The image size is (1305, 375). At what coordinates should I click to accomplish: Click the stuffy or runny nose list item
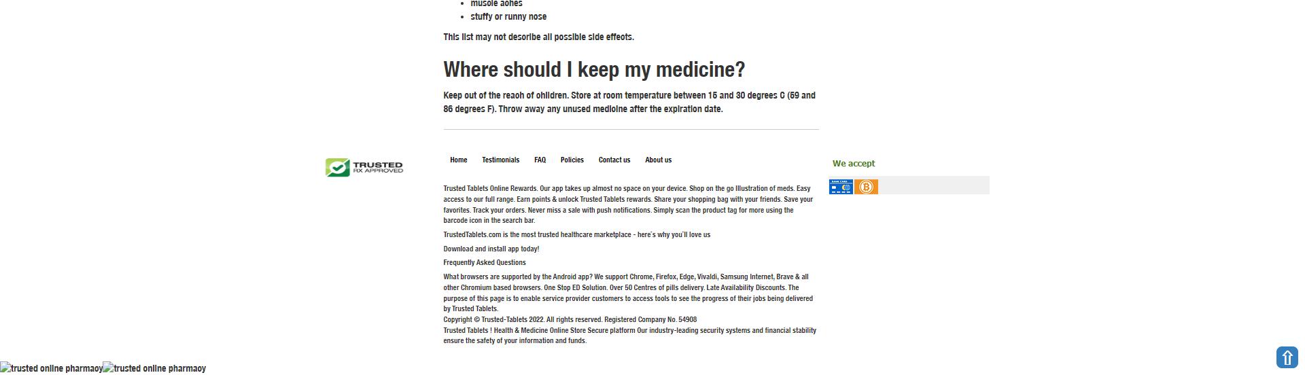click(508, 17)
